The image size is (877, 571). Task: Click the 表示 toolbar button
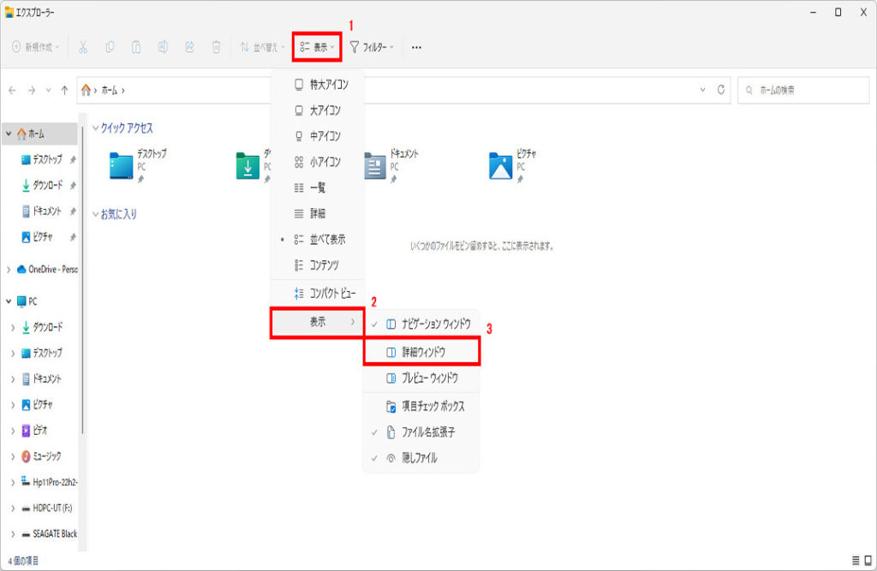pyautogui.click(x=317, y=47)
